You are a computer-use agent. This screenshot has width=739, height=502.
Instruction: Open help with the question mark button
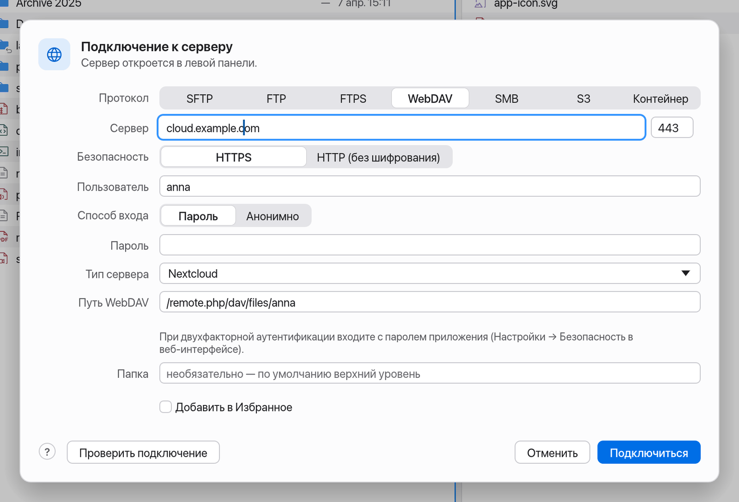47,452
